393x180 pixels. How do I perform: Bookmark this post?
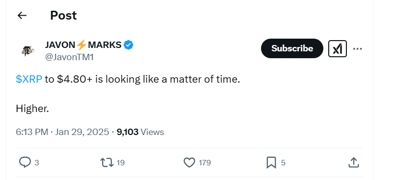point(271,162)
